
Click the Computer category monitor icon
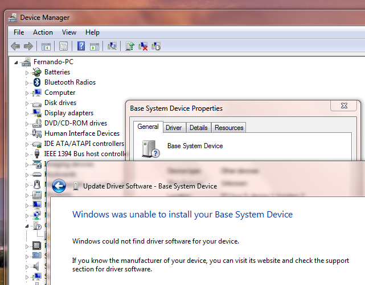pyautogui.click(x=37, y=93)
